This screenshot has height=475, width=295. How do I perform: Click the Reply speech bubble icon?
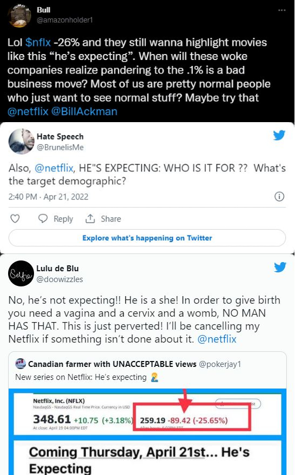coord(43,218)
